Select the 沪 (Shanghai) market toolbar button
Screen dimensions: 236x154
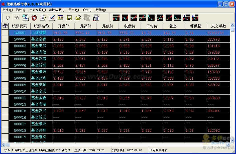tap(8, 18)
